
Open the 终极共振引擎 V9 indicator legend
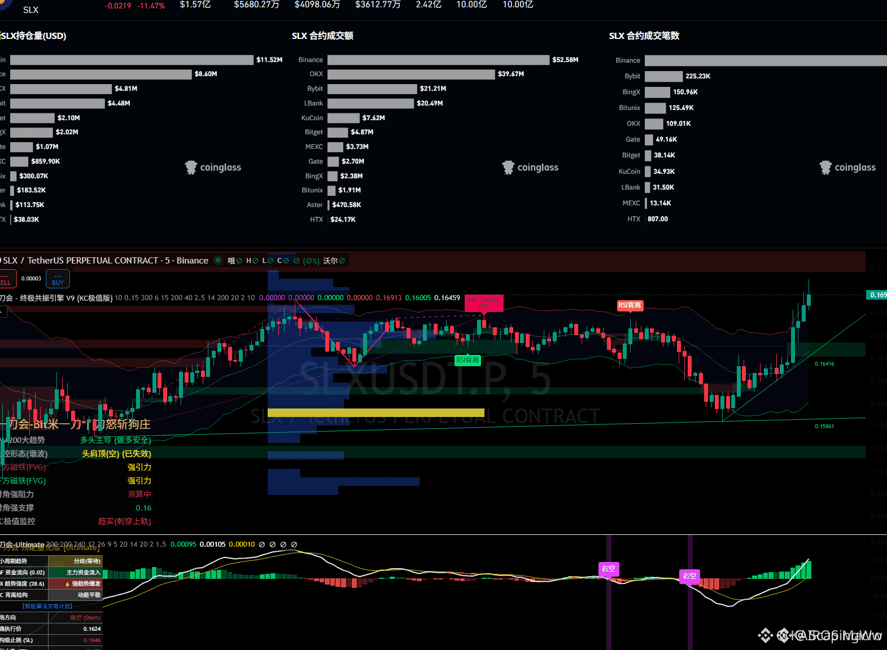coord(55,298)
